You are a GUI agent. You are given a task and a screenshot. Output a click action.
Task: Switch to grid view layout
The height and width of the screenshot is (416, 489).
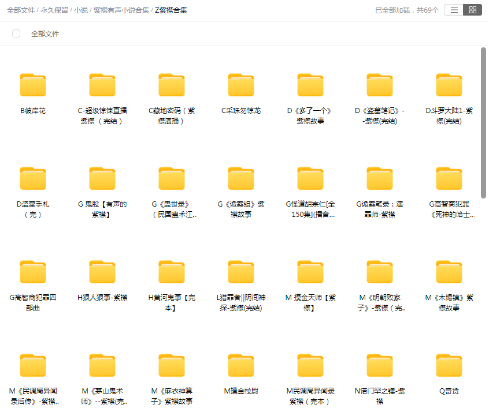coord(473,10)
